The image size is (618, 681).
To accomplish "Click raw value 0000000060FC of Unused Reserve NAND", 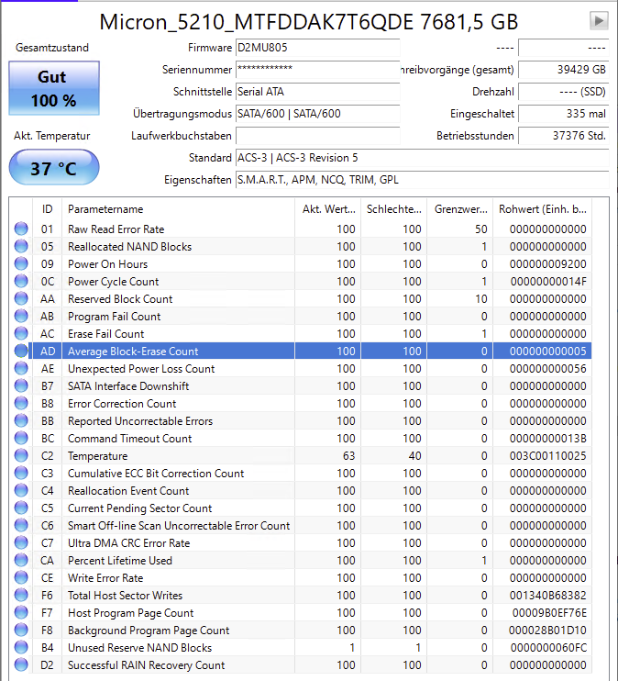I will tap(548, 648).
